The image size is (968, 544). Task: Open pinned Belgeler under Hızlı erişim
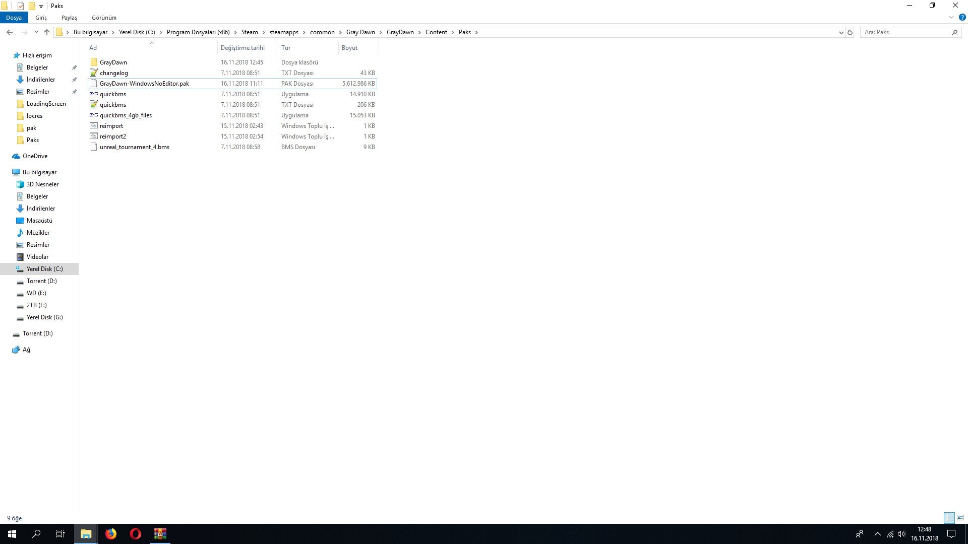37,67
